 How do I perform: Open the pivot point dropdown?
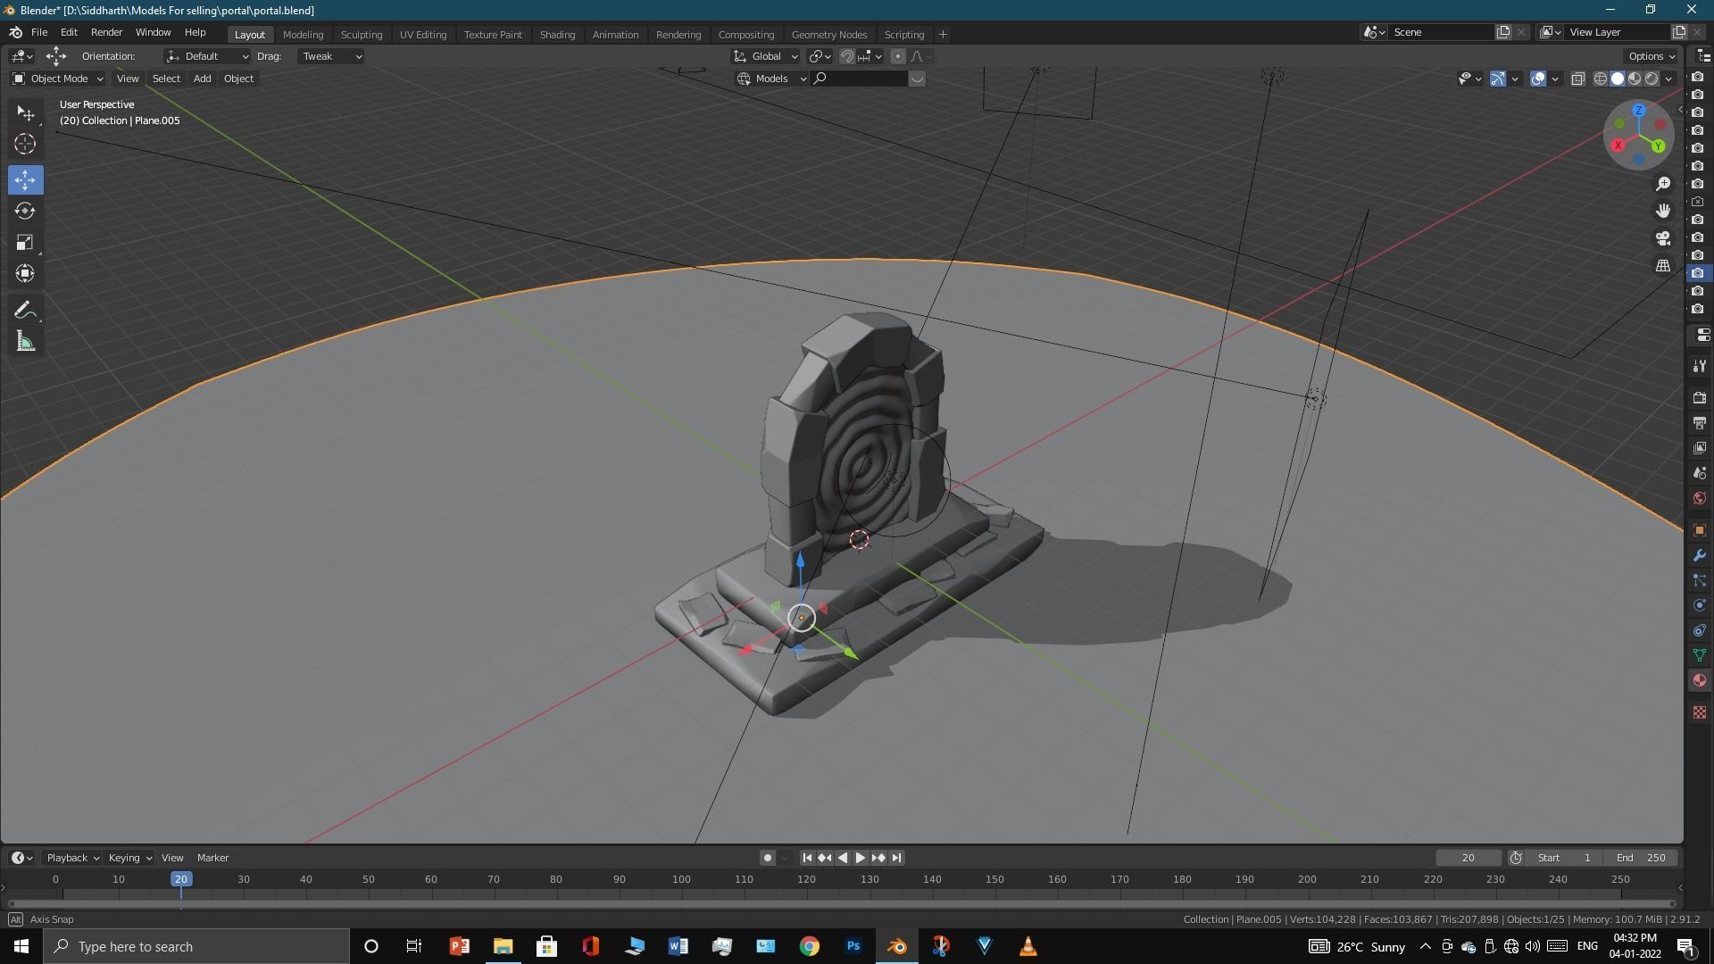(x=820, y=56)
